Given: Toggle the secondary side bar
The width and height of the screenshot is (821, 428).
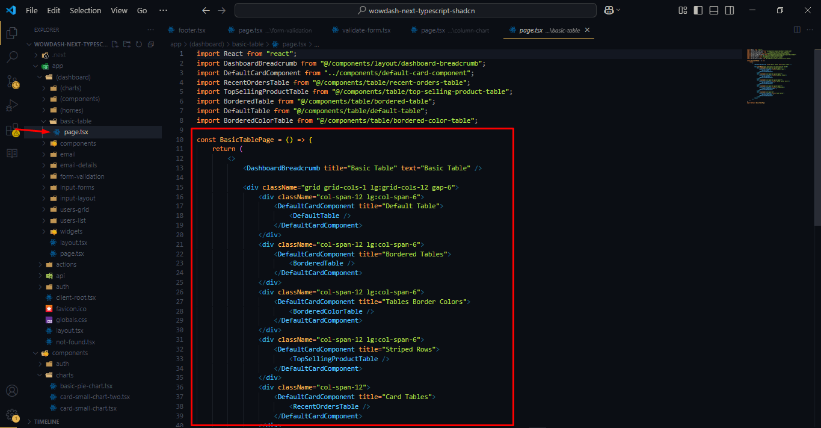Looking at the screenshot, I should [729, 10].
